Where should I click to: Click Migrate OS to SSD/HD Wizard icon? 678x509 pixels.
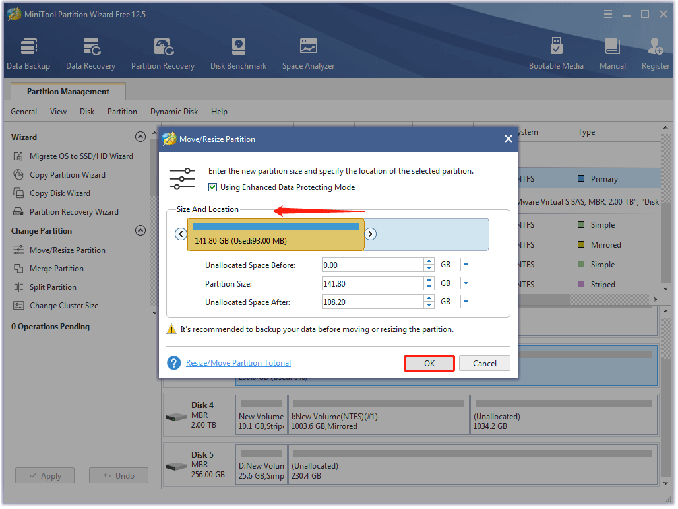pos(18,156)
